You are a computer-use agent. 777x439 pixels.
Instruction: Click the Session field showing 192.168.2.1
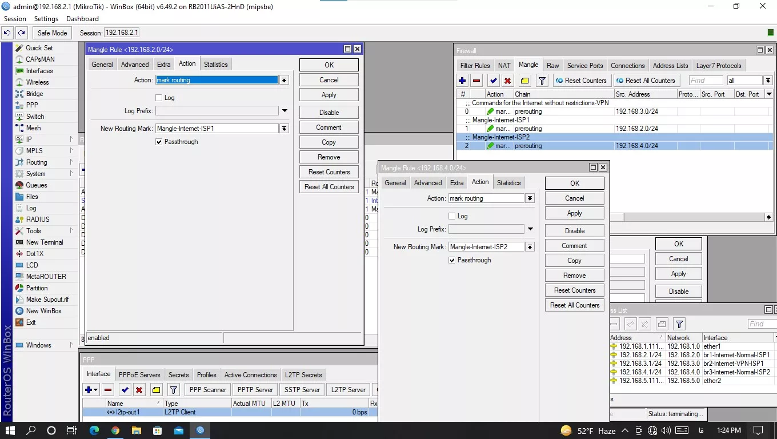(121, 33)
